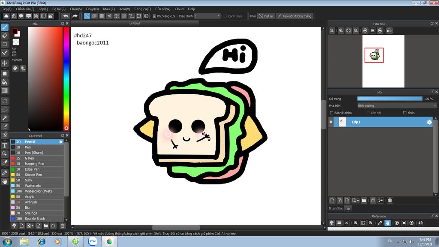439x247 pixels.
Task: Select the Magic Wand tool
Action: (x=5, y=118)
